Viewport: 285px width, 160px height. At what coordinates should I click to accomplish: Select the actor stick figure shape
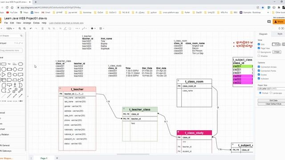(15, 85)
